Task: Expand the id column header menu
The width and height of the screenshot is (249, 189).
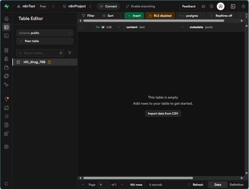Action: coord(119,27)
